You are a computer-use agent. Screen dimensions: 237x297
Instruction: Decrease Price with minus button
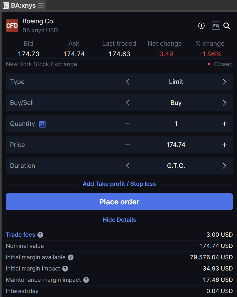coord(128,145)
